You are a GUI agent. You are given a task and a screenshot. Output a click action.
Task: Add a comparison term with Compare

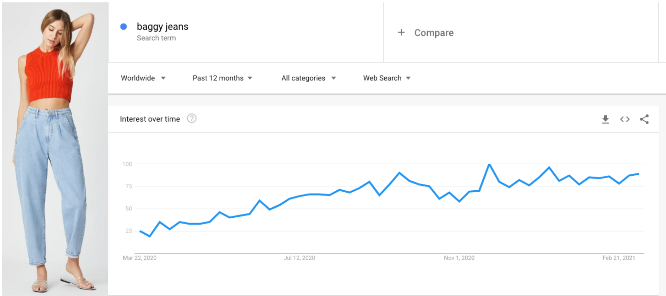coord(434,33)
